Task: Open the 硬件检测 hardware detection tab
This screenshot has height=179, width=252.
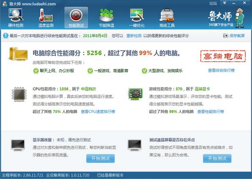Action: [16, 18]
